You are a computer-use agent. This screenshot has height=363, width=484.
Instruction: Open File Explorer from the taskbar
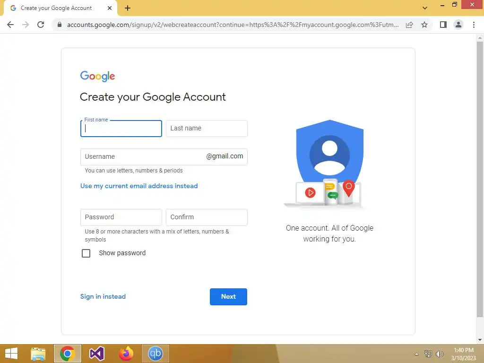tap(38, 354)
